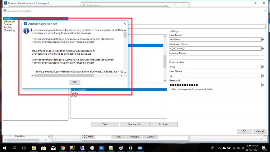Open the Mail app from the taskbar
Screen dimensions: 270x152
point(53,148)
